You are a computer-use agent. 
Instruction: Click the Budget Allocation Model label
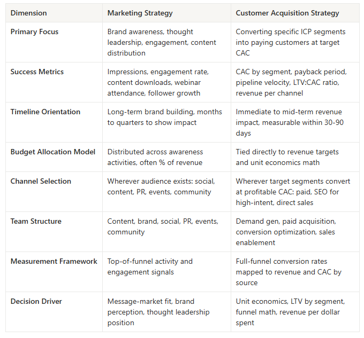(52, 152)
